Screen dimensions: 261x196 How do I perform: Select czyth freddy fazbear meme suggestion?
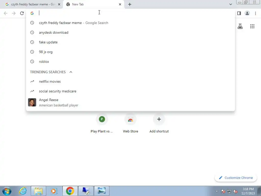point(130,23)
